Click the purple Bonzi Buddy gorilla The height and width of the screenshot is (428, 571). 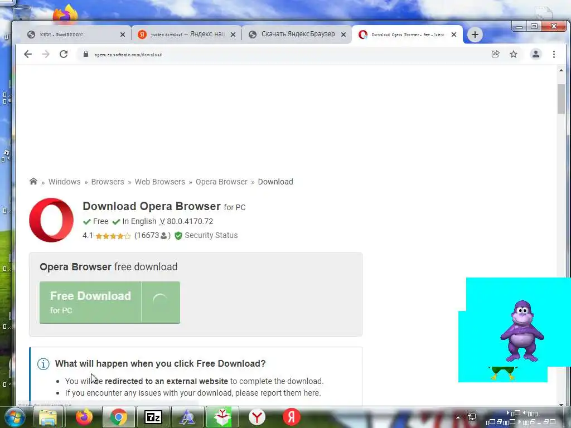522,330
